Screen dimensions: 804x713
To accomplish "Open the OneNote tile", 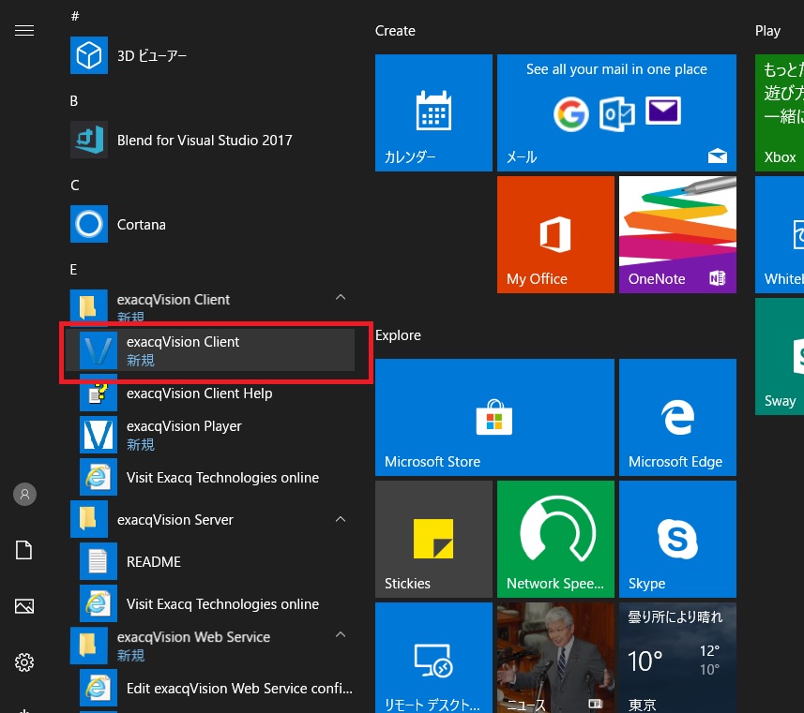I will pyautogui.click(x=678, y=234).
